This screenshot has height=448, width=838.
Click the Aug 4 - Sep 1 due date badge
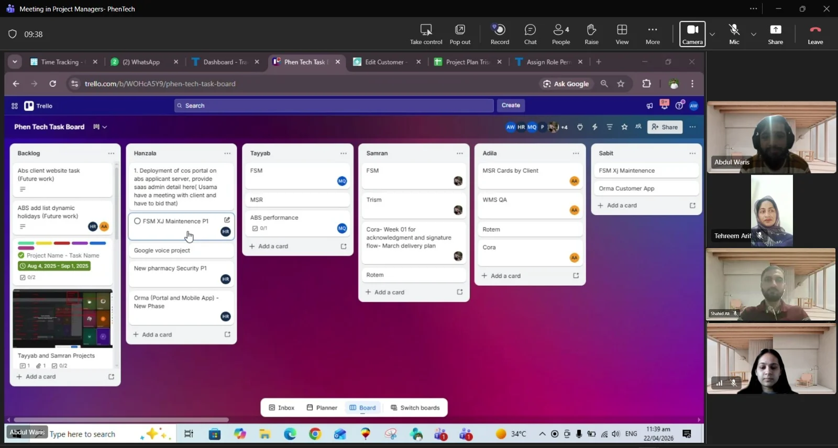point(54,266)
